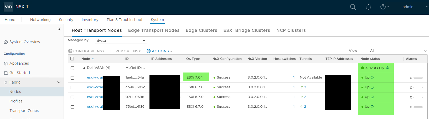Collapse the Fabric section chevron
This screenshot has width=429, height=119.
59,82
